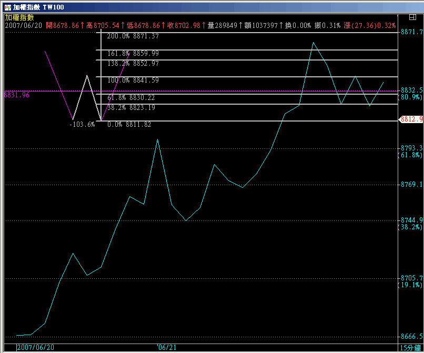Click the 06/21 date marker on time axis

[x=167, y=347]
